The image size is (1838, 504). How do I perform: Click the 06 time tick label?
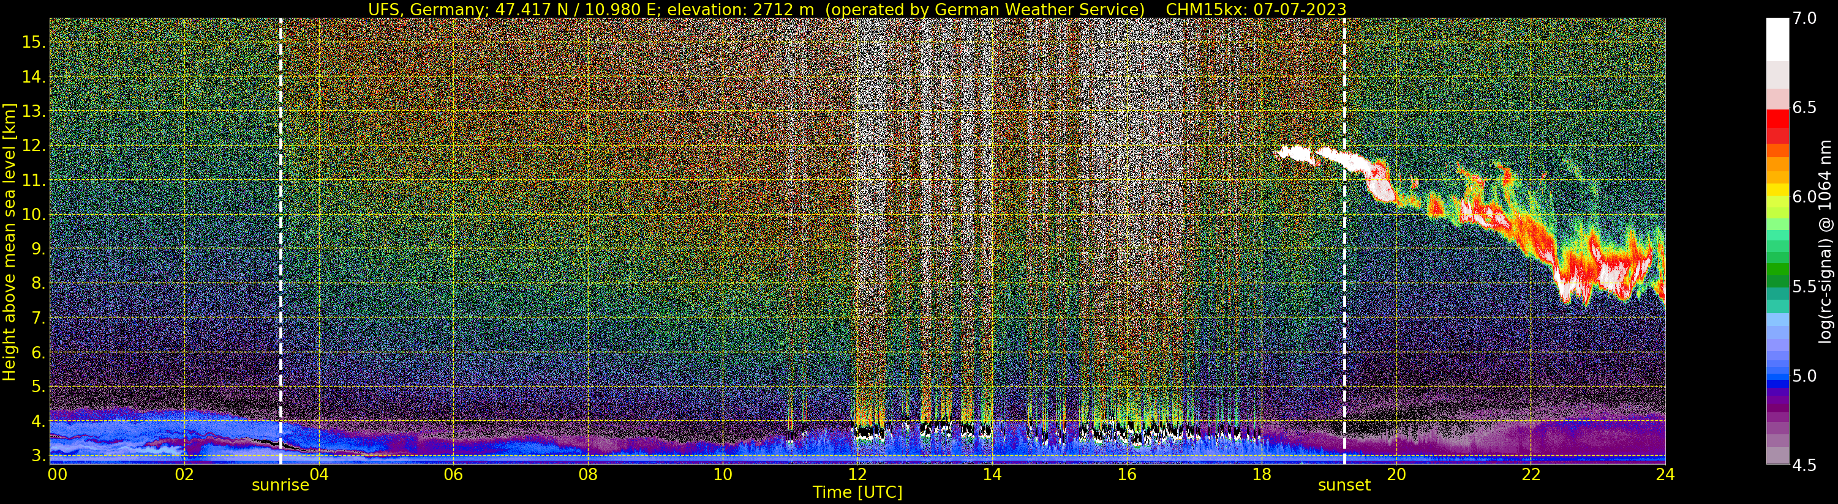(453, 474)
